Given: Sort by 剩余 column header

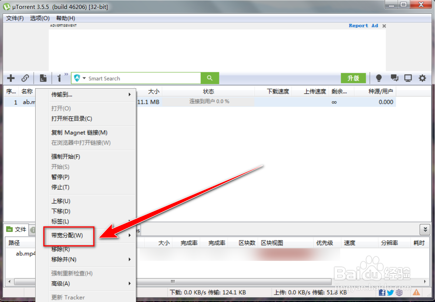Looking at the screenshot, I should coord(341,92).
